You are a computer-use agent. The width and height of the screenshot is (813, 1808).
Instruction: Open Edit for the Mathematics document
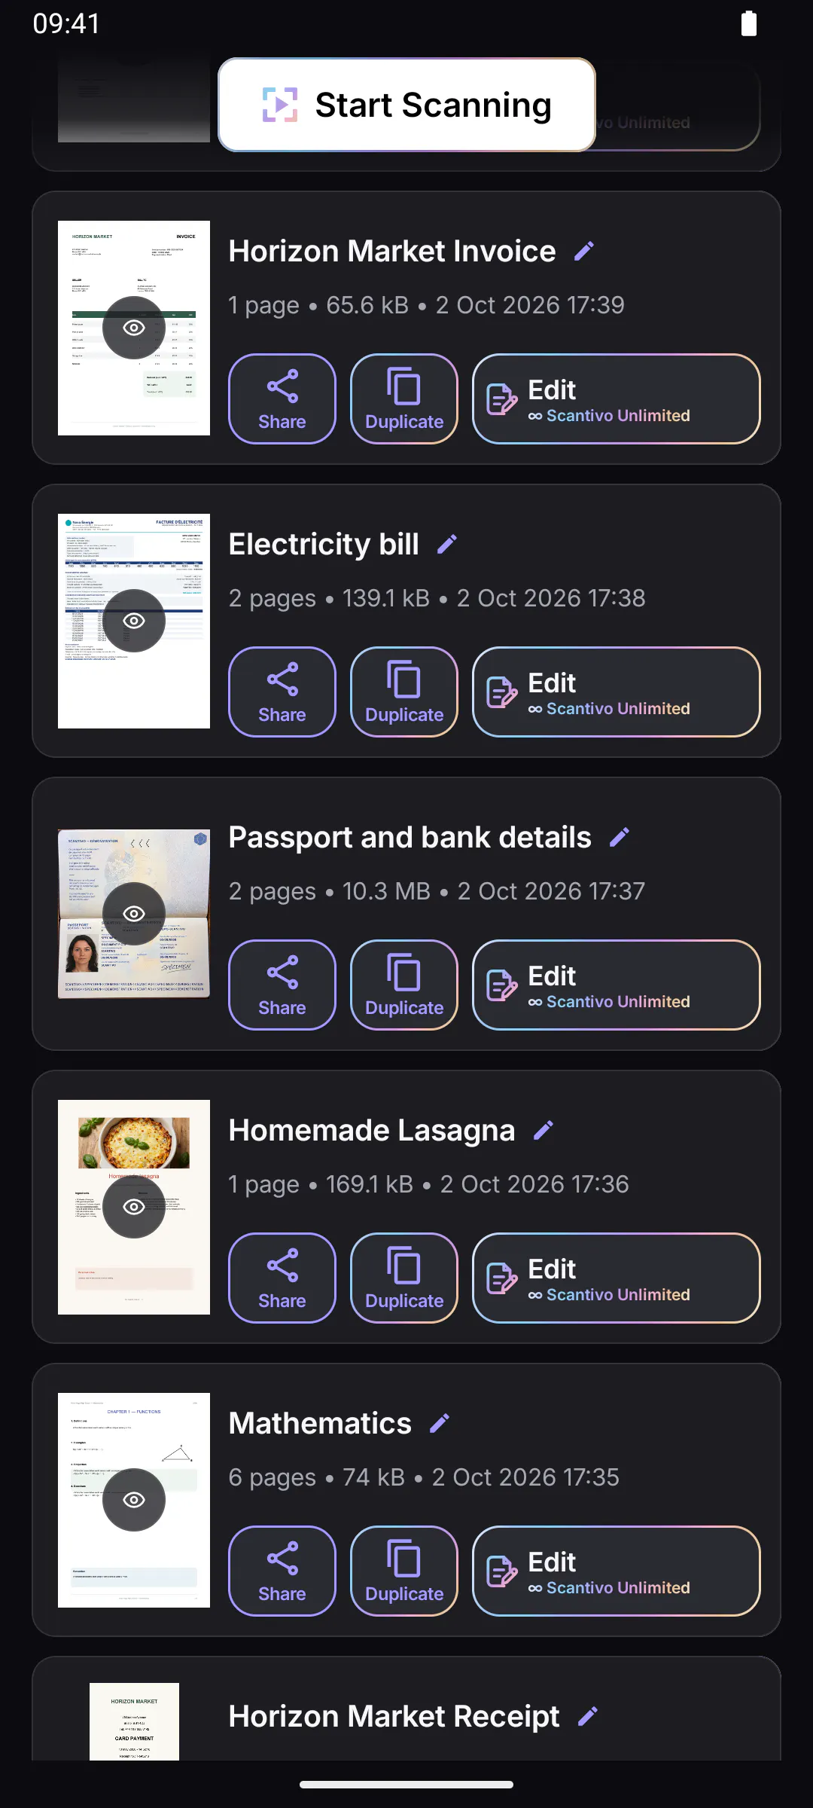(617, 1571)
